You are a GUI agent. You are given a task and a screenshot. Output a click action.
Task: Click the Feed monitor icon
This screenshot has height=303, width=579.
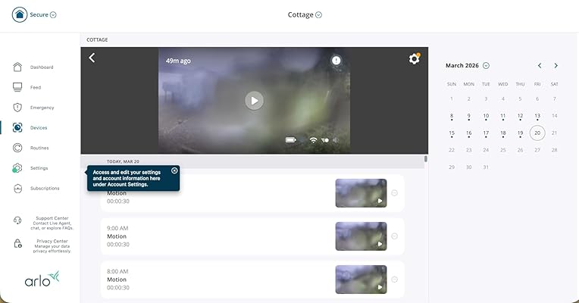pos(17,87)
